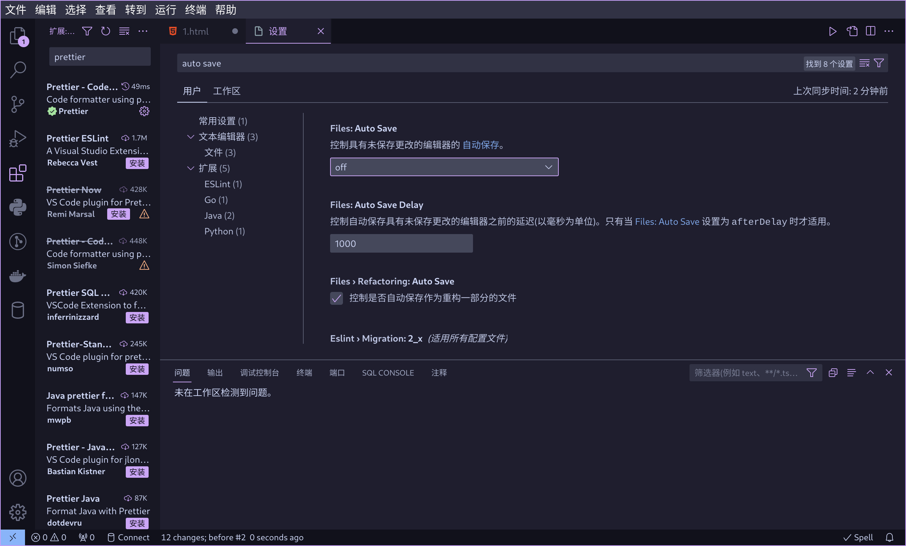Open the Files: Auto Save dropdown
Viewport: 906px width, 546px height.
444,167
